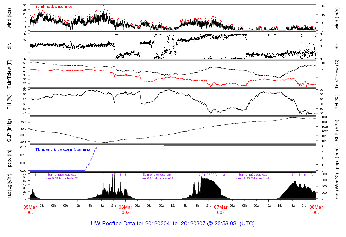Image resolution: width=346 pixels, height=237 pixels.
Task: Click the '30.4' SLP axis value
Action: (x=23, y=122)
